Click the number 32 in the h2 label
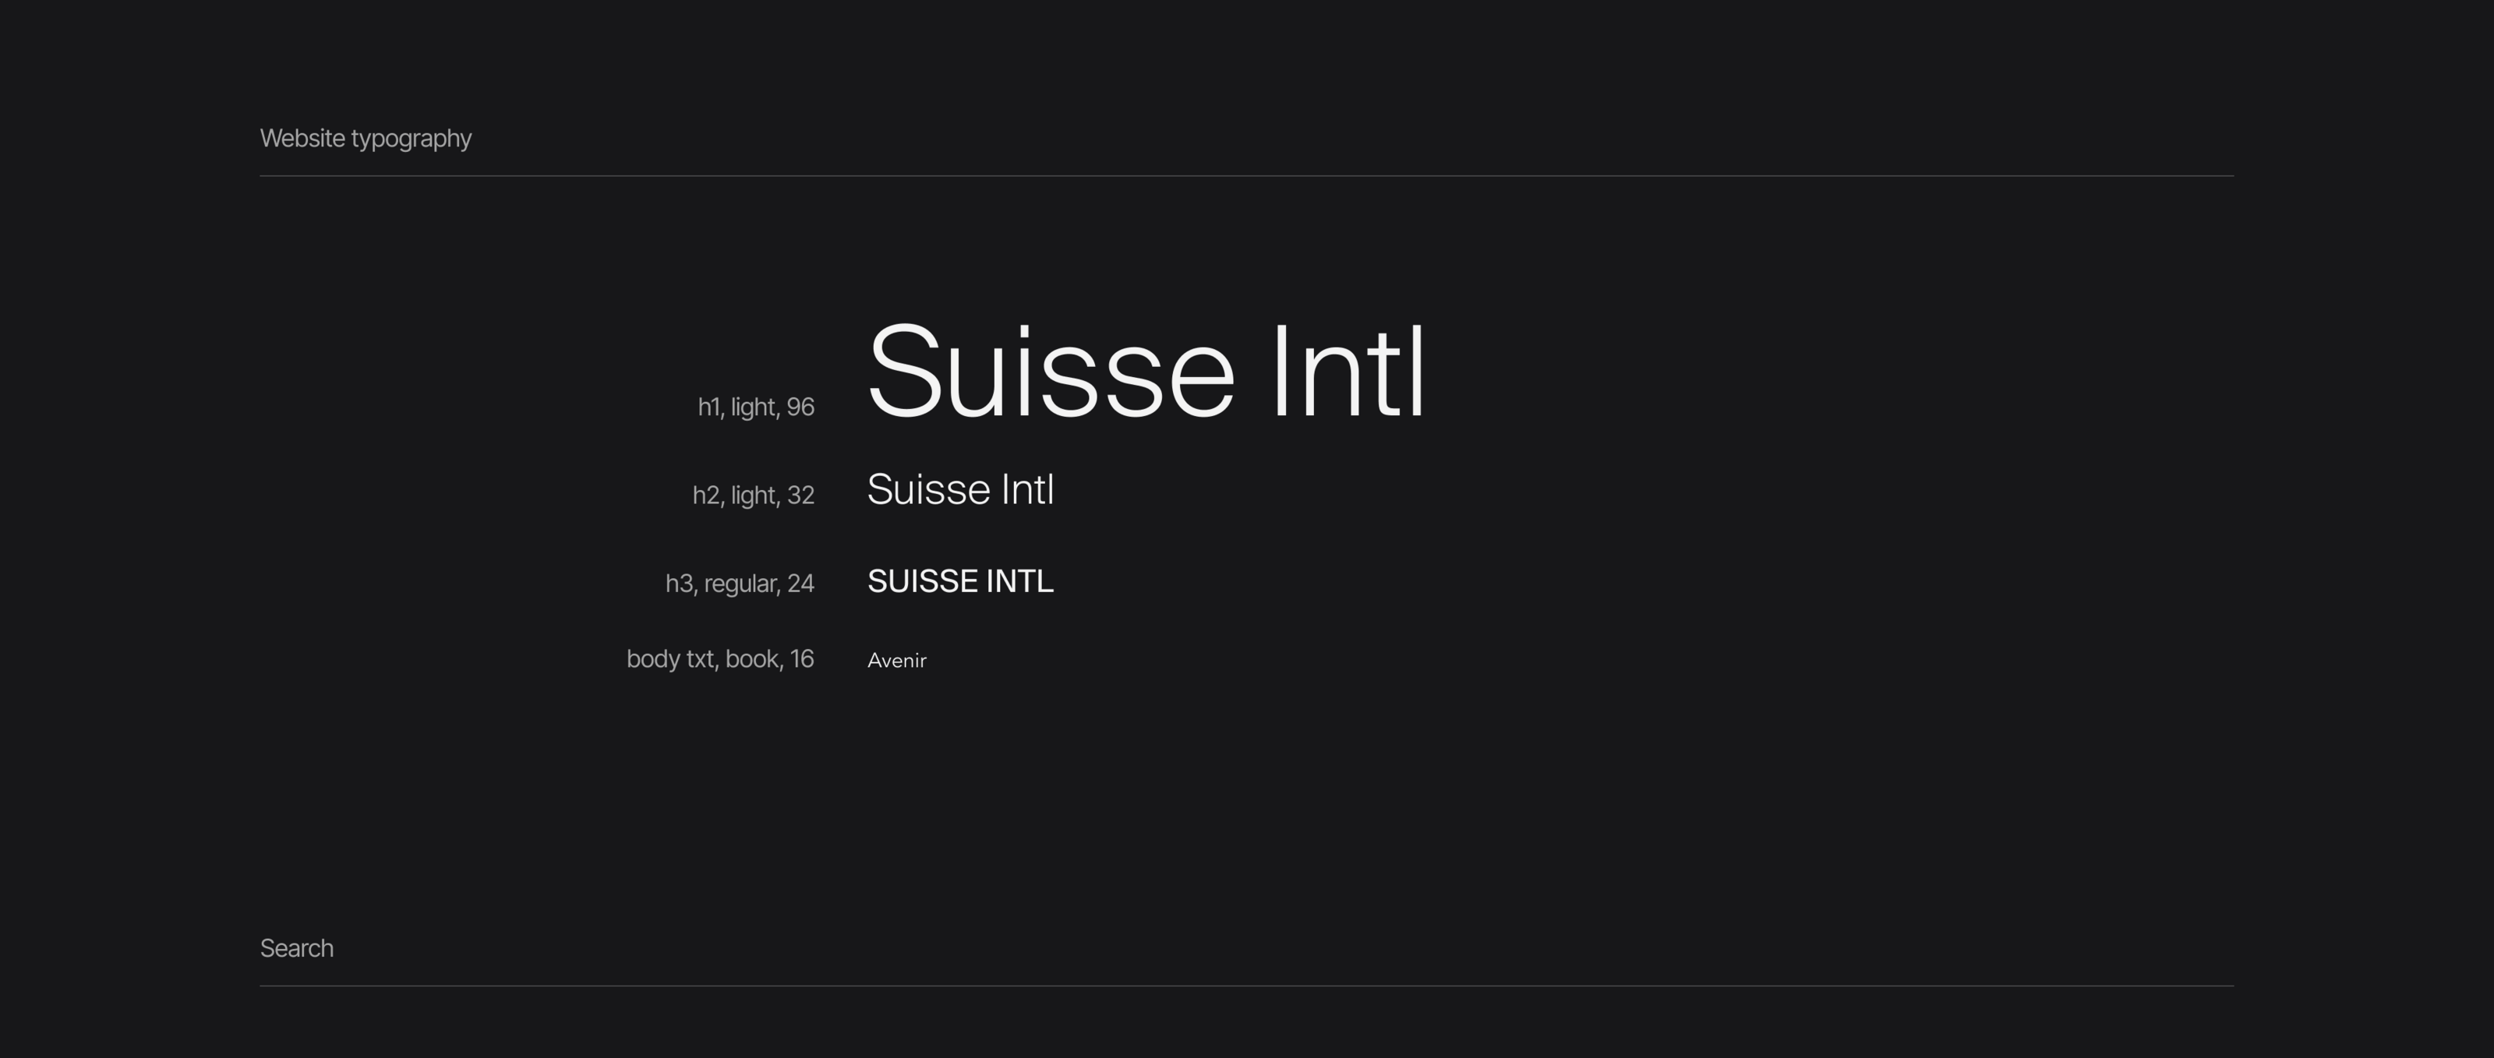Viewport: 2494px width, 1058px height. [x=800, y=495]
